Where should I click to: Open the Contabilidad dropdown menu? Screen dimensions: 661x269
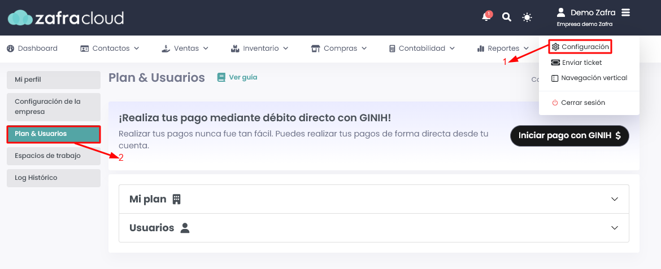point(422,48)
